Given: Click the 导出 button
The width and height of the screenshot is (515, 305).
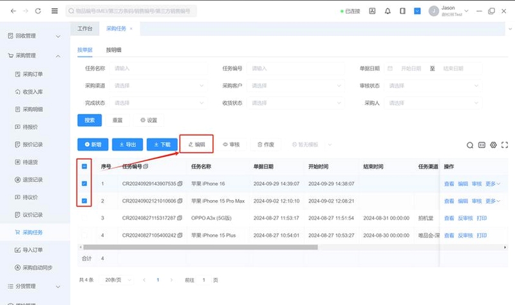Looking at the screenshot, I should click(x=127, y=144).
